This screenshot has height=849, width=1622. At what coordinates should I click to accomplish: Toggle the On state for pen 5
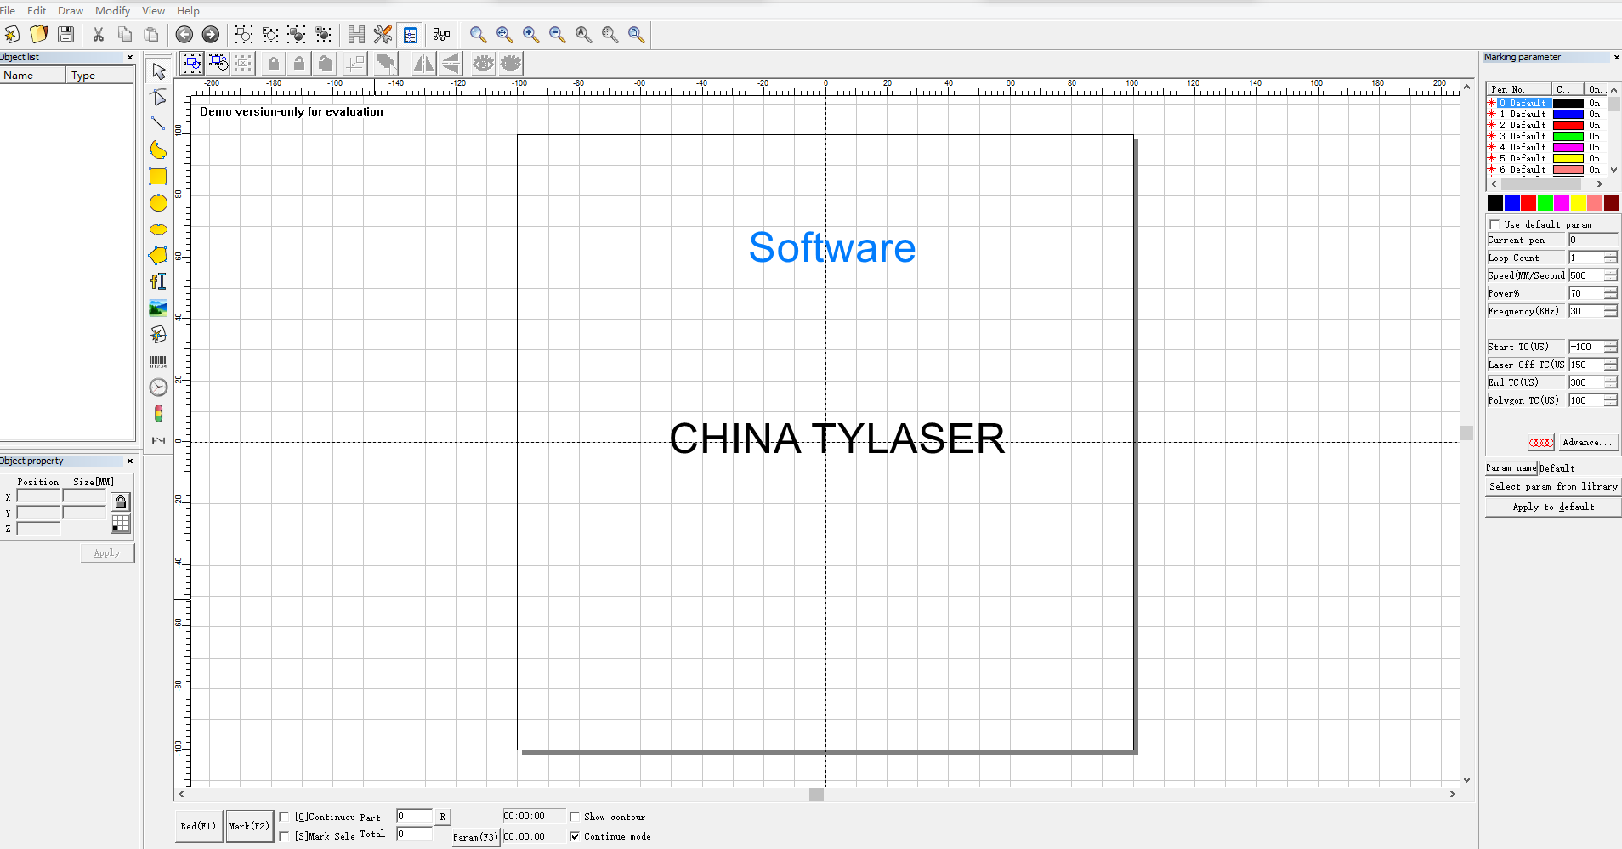(1595, 158)
